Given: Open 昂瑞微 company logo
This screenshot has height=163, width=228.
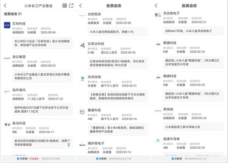Looking at the screenshot, I should point(158,111).
